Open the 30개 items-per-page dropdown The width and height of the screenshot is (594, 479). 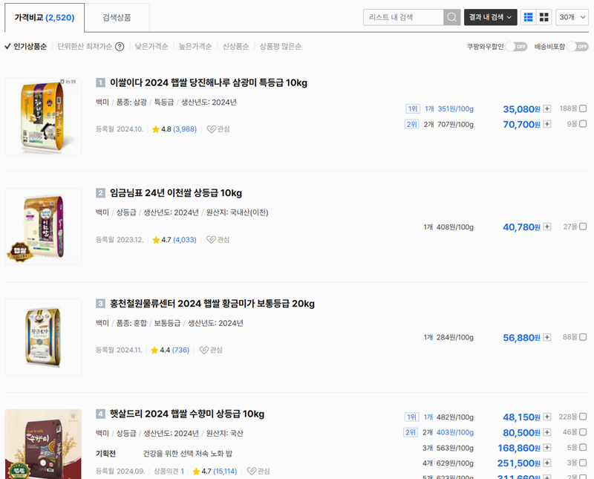tap(572, 17)
